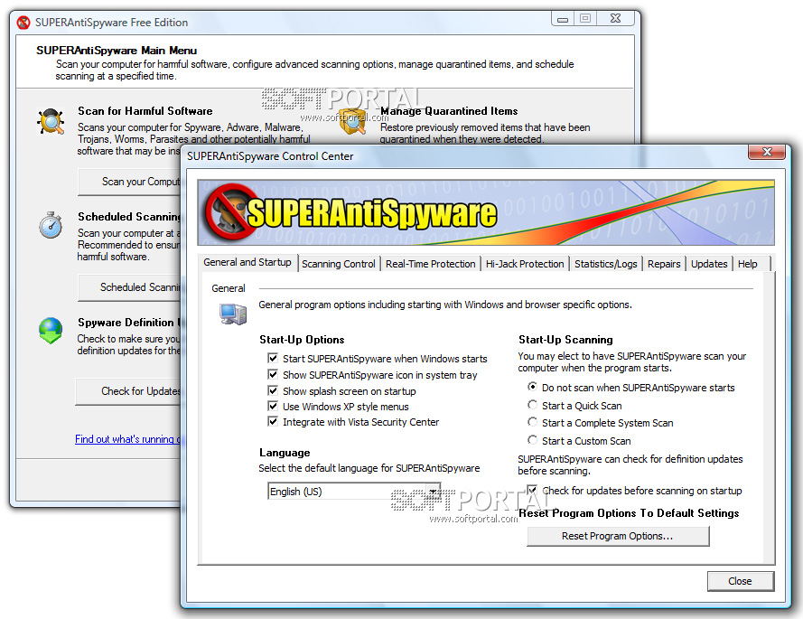Screen dimensions: 803x619
Task: Close the Control Center with the red X
Action: coord(767,152)
